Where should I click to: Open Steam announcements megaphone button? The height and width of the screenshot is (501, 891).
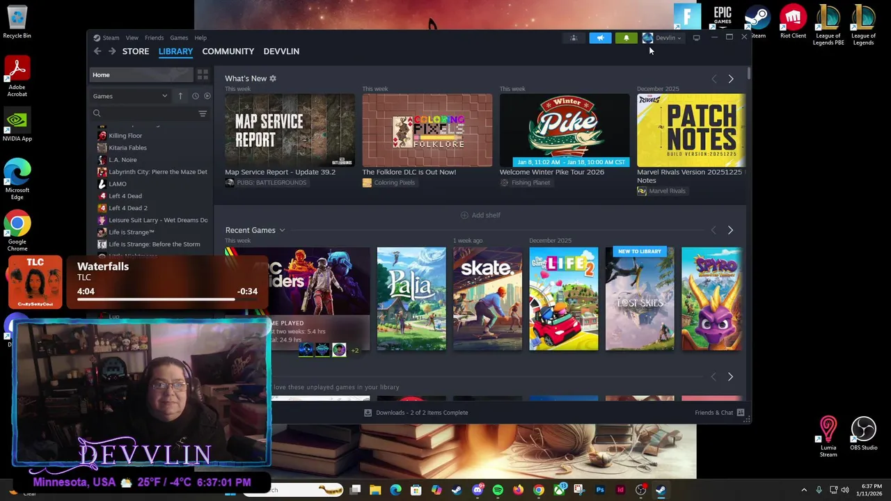point(600,38)
